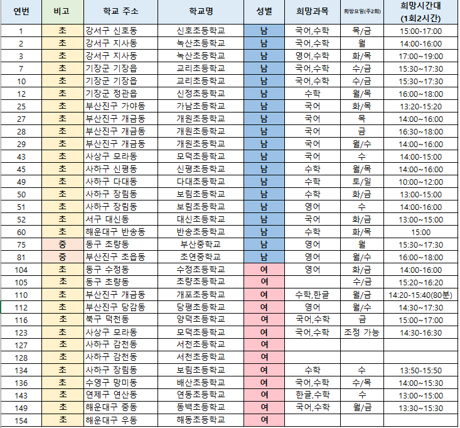The image size is (460, 428).
Task: Select the 학교명 header cell
Action: 201,12
